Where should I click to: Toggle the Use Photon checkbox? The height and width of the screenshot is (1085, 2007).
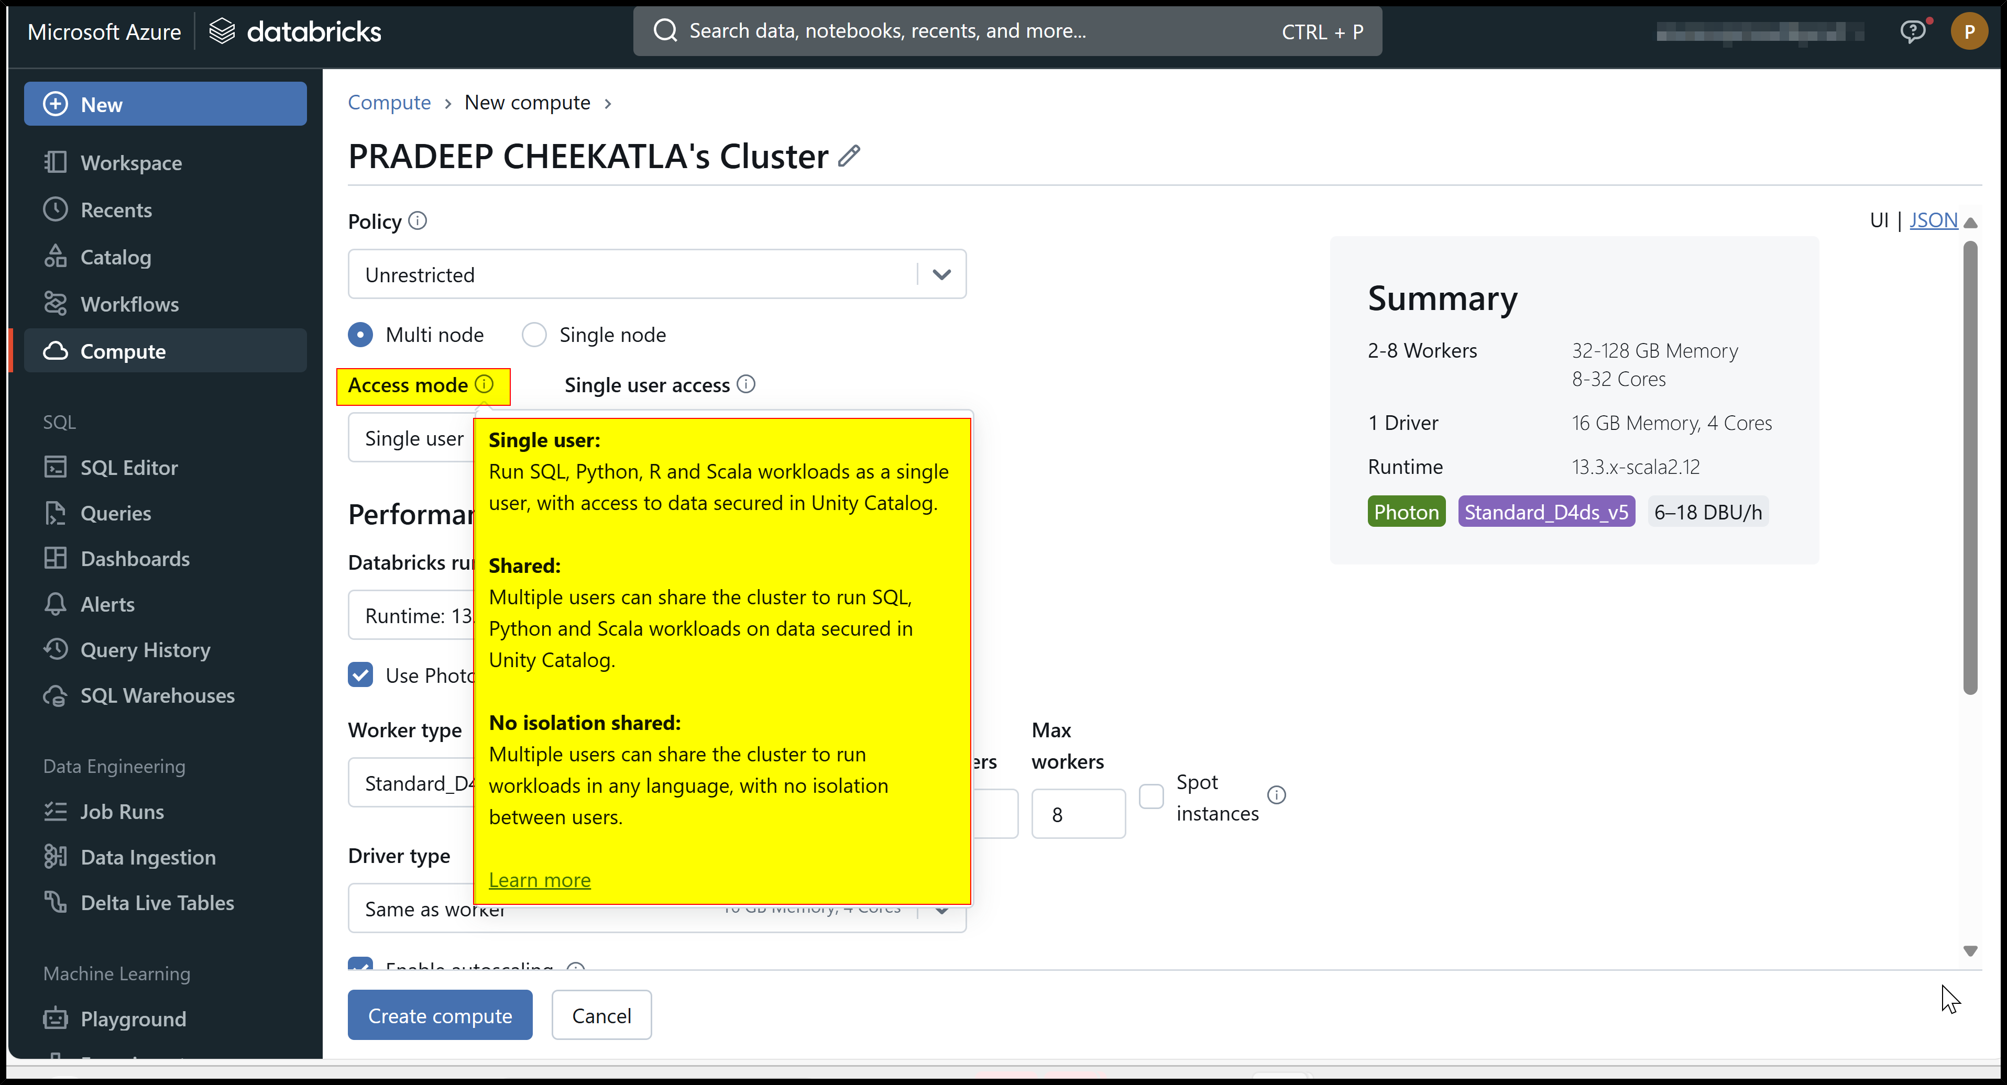click(360, 674)
